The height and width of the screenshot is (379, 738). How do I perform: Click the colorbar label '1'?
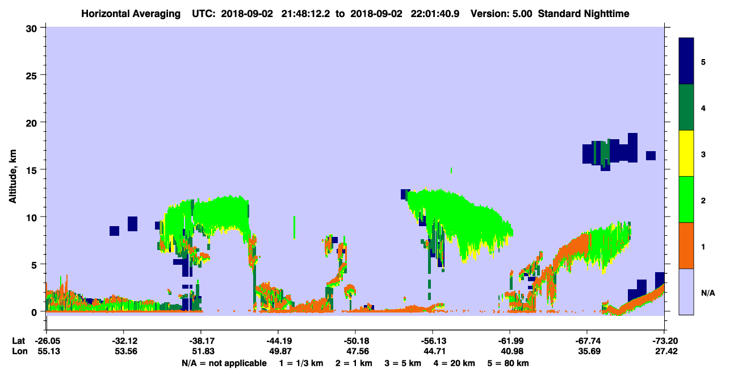click(703, 246)
